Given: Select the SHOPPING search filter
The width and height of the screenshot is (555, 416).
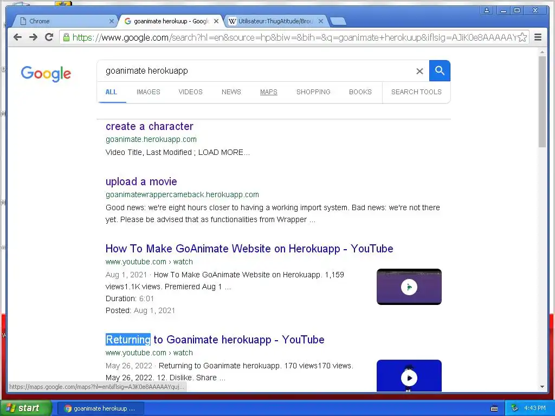Looking at the screenshot, I should tap(313, 92).
